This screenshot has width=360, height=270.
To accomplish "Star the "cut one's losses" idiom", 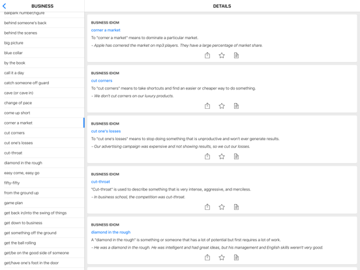I will pos(222,157).
